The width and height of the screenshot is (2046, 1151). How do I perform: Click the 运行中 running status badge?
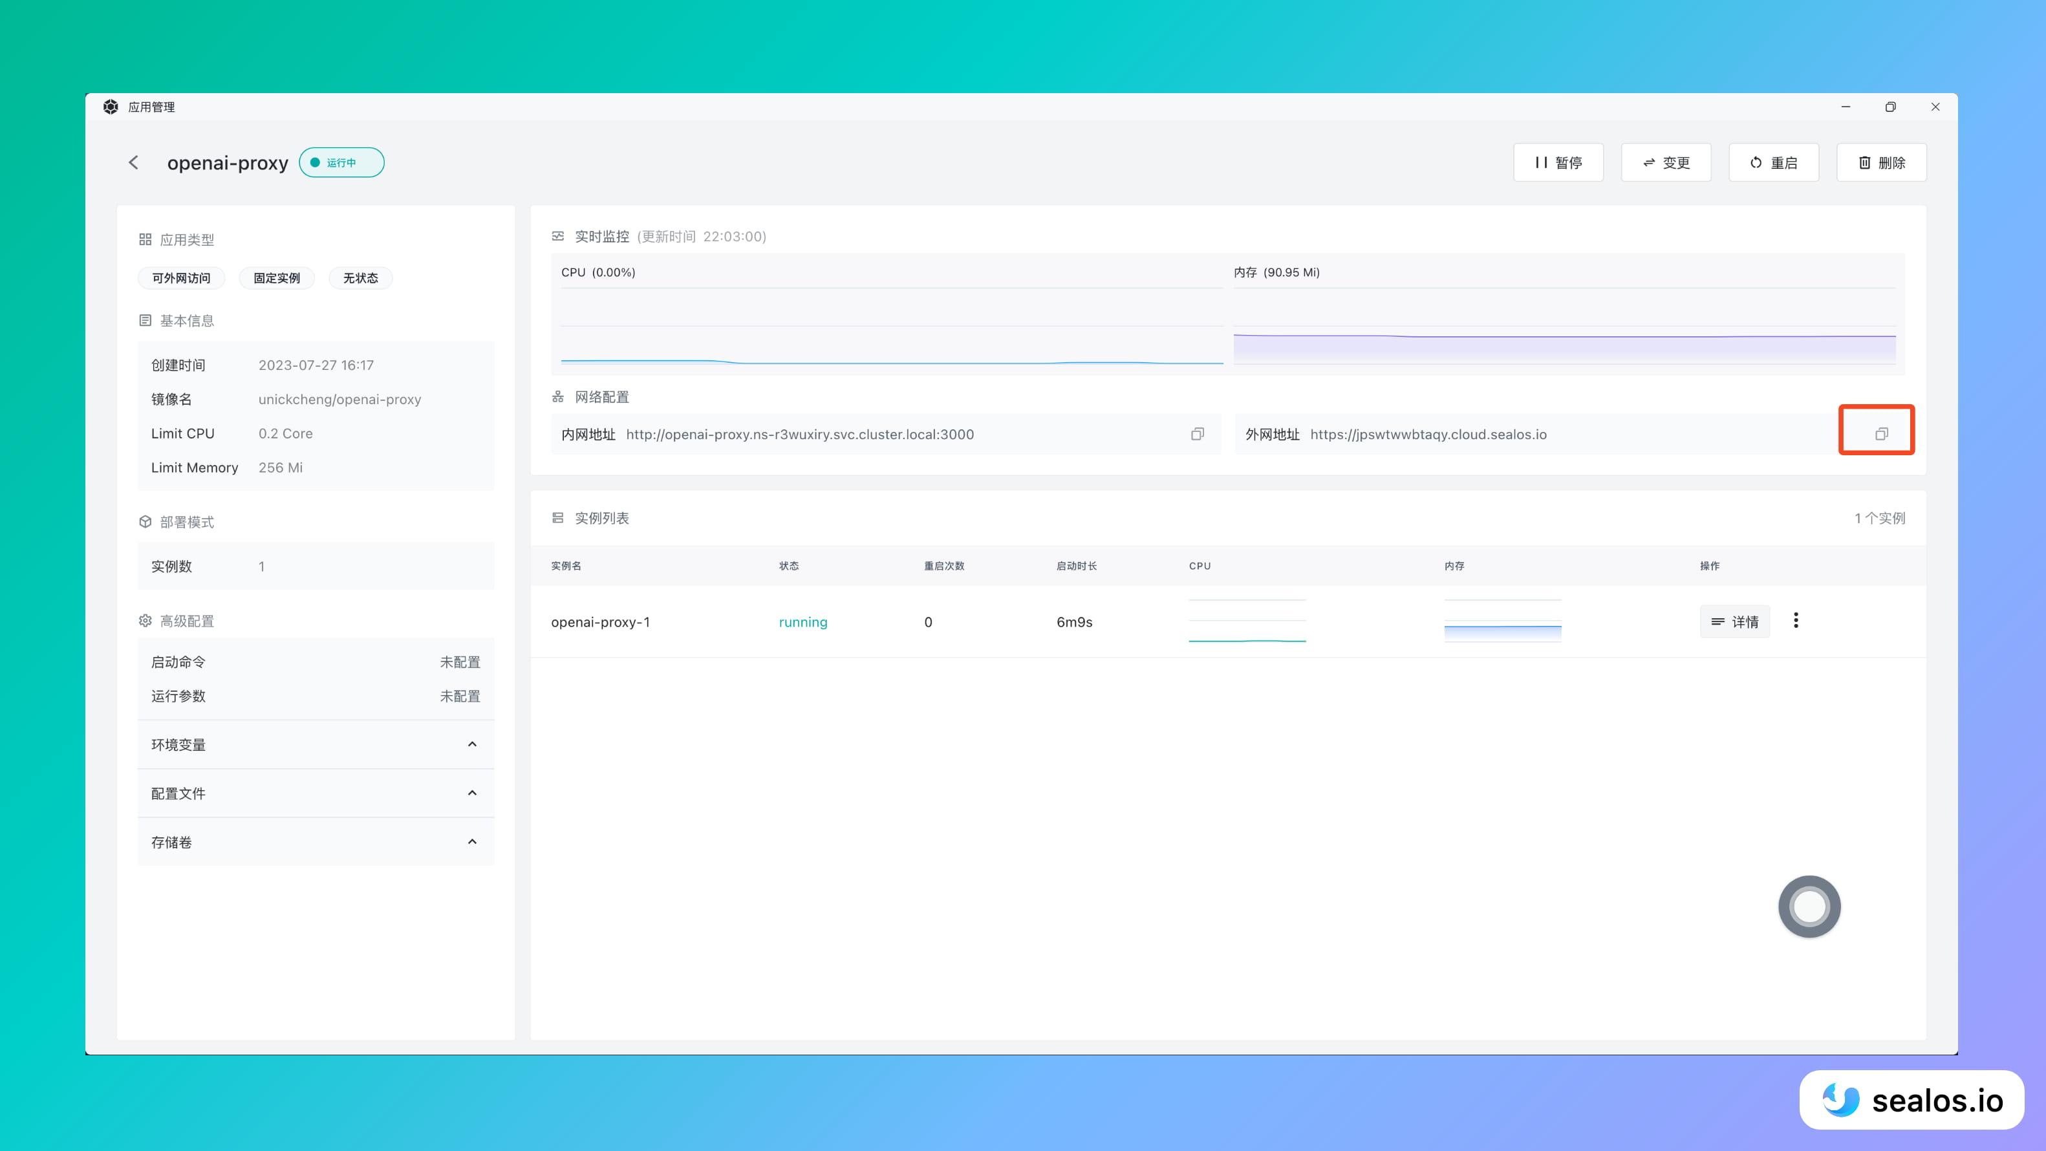(x=341, y=162)
